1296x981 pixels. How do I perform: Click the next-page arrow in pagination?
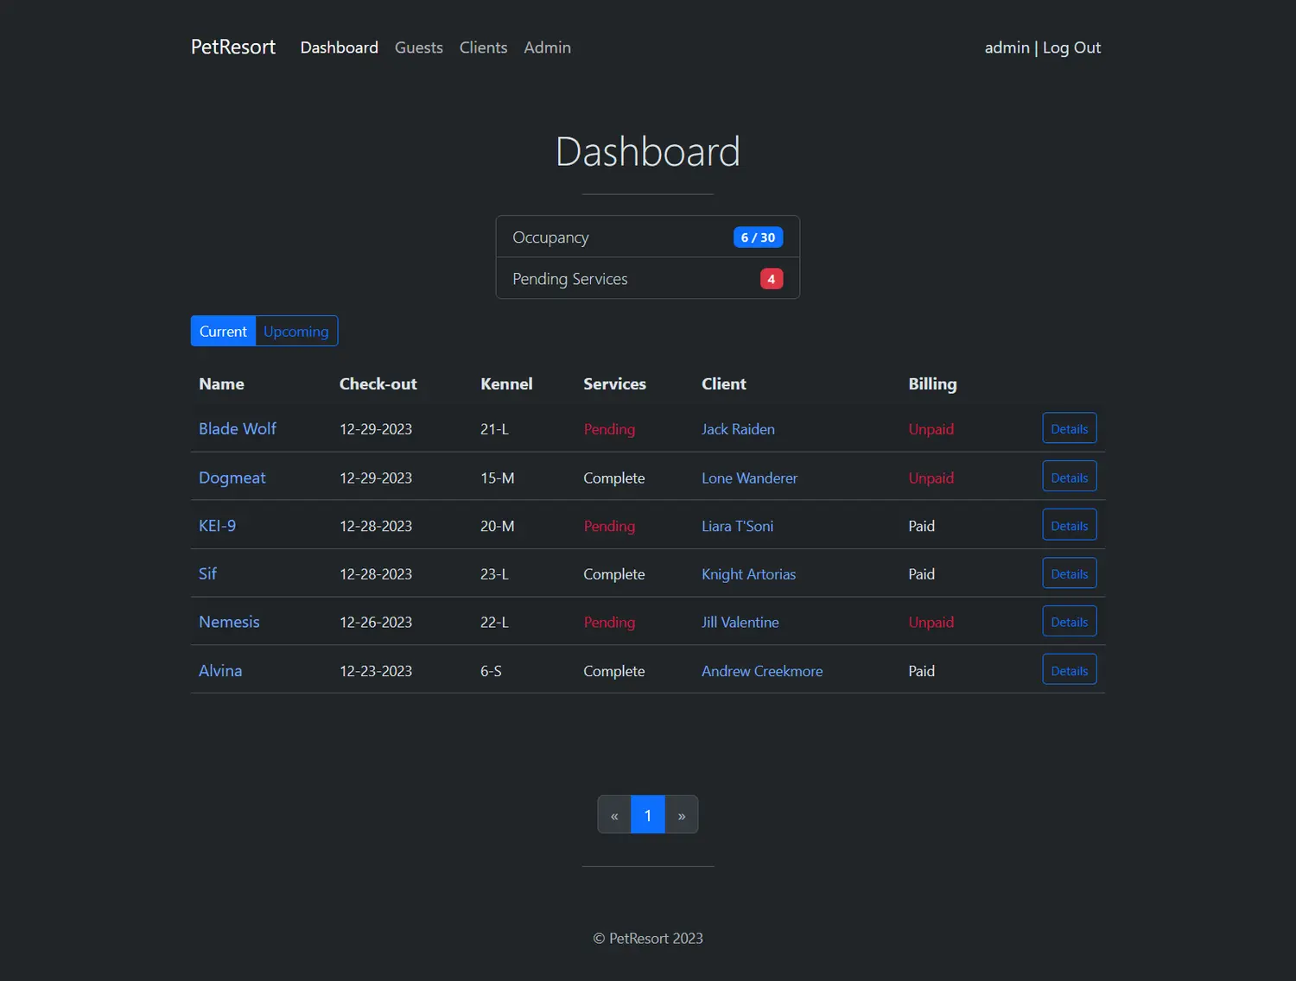(681, 814)
